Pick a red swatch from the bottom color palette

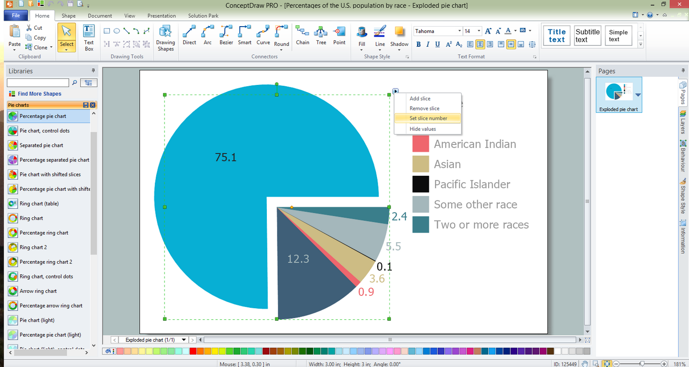pos(193,351)
